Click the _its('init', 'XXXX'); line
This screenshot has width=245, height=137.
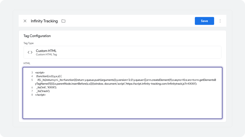pos(46,87)
